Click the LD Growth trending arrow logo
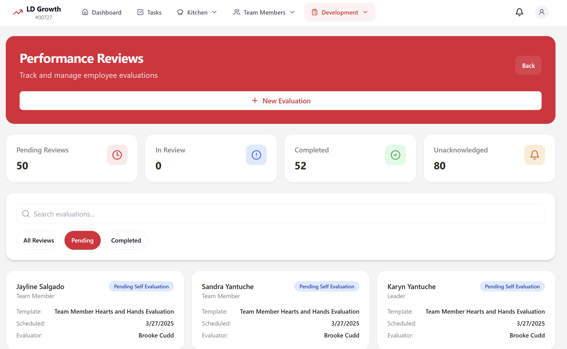This screenshot has height=349, width=567. 18,12
